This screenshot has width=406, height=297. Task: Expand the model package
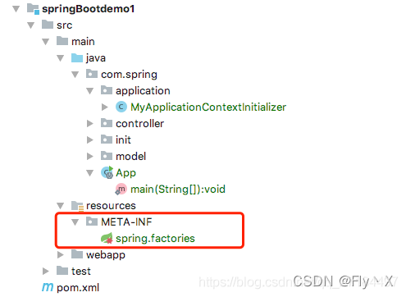pos(89,157)
